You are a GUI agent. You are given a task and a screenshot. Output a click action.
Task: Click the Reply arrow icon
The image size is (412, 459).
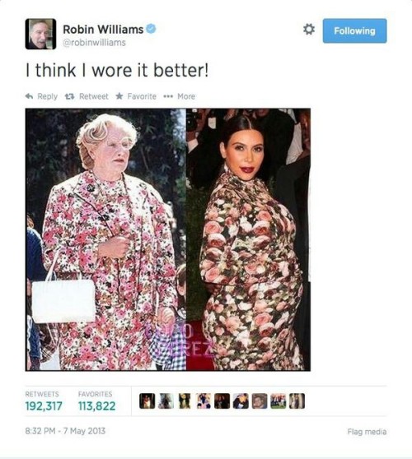coord(30,96)
